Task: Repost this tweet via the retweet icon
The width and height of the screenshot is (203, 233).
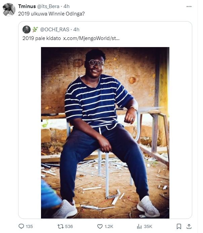Action: tap(60, 226)
